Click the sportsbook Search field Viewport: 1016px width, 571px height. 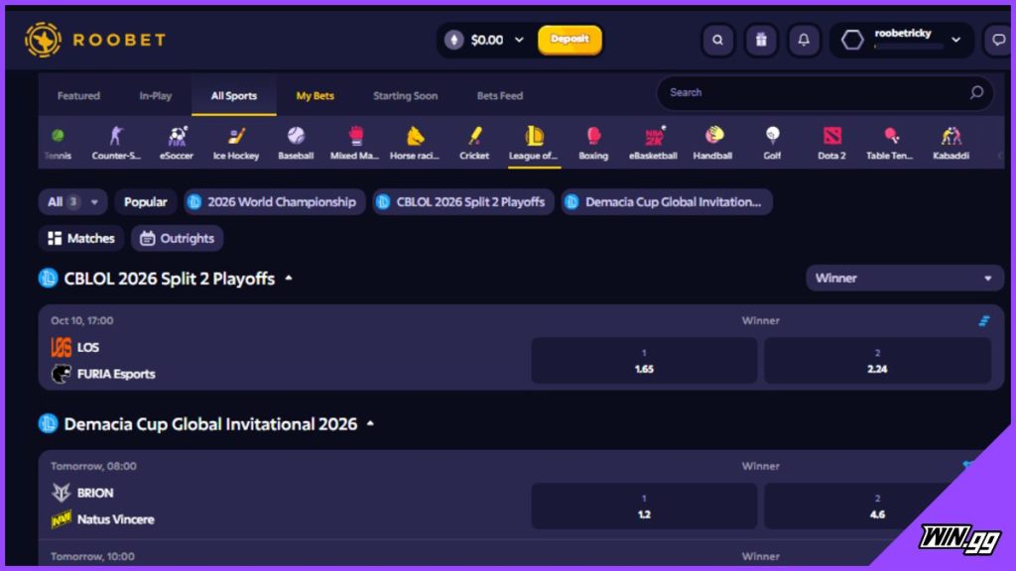825,92
